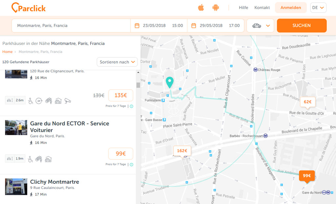Viewport: 336px width, 204px height.
Task: Click the SUCHEN search button
Action: 302,26
